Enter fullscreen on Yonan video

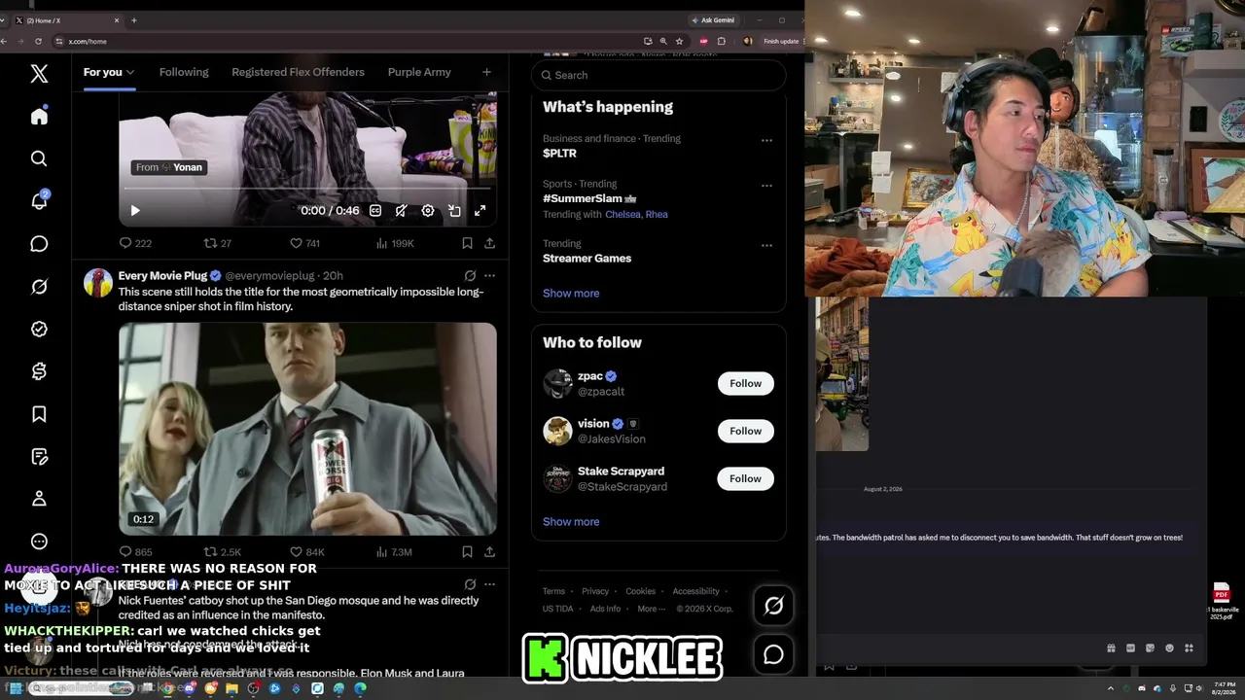pos(480,211)
